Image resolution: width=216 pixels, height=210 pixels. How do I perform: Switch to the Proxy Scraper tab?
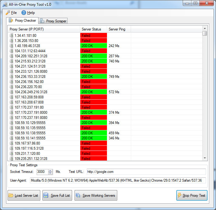coord(53,21)
